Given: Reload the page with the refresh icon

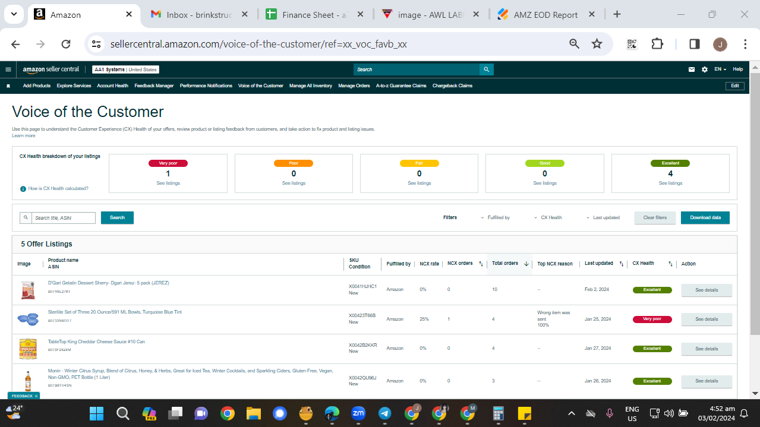Looking at the screenshot, I should pyautogui.click(x=66, y=44).
